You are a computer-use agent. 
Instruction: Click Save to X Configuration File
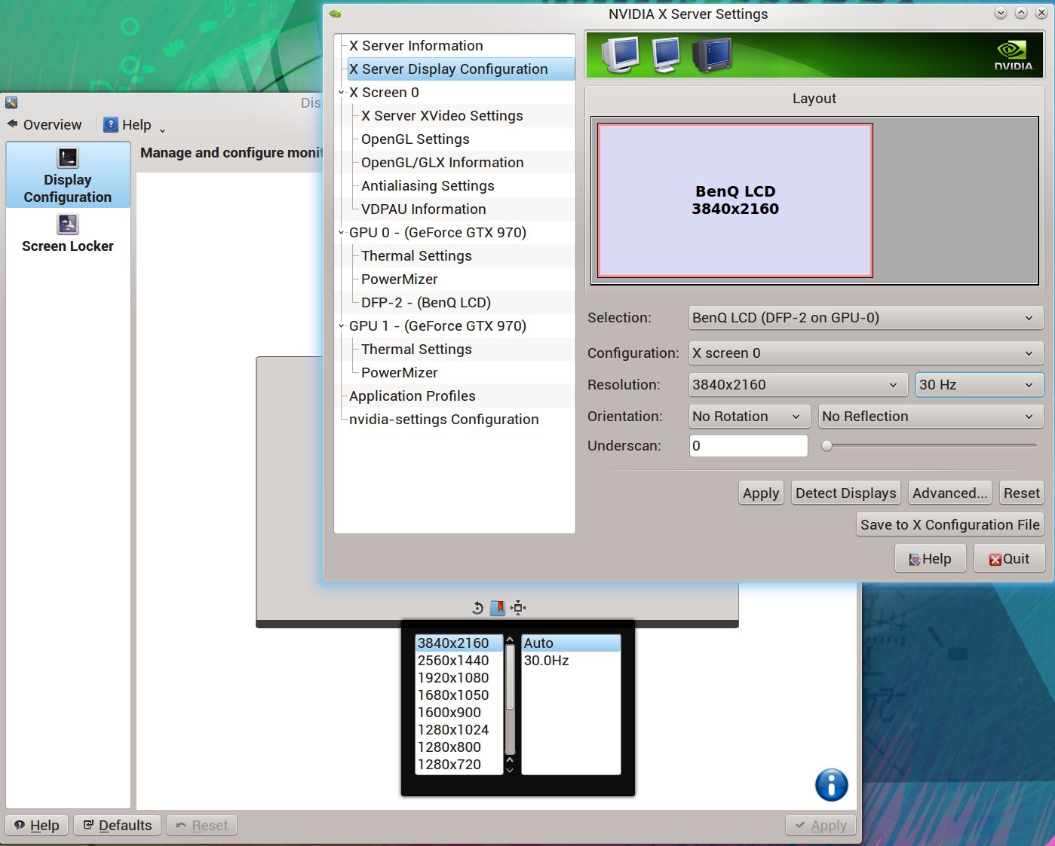tap(950, 525)
